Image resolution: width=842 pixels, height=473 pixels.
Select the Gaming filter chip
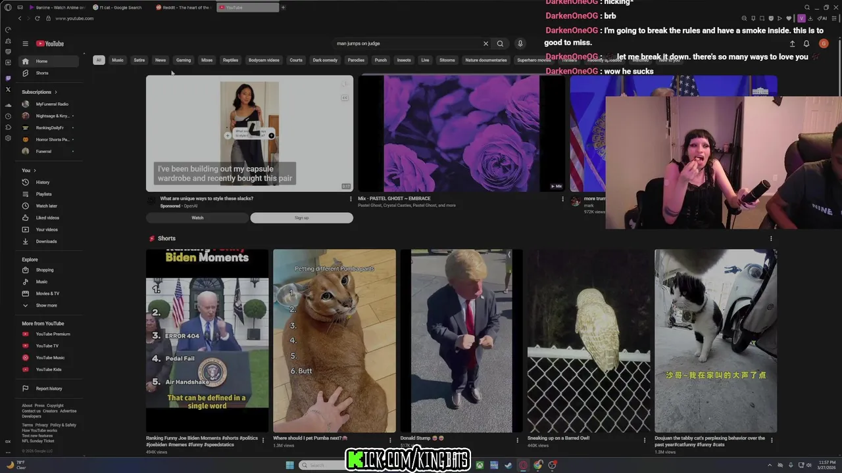pyautogui.click(x=184, y=60)
